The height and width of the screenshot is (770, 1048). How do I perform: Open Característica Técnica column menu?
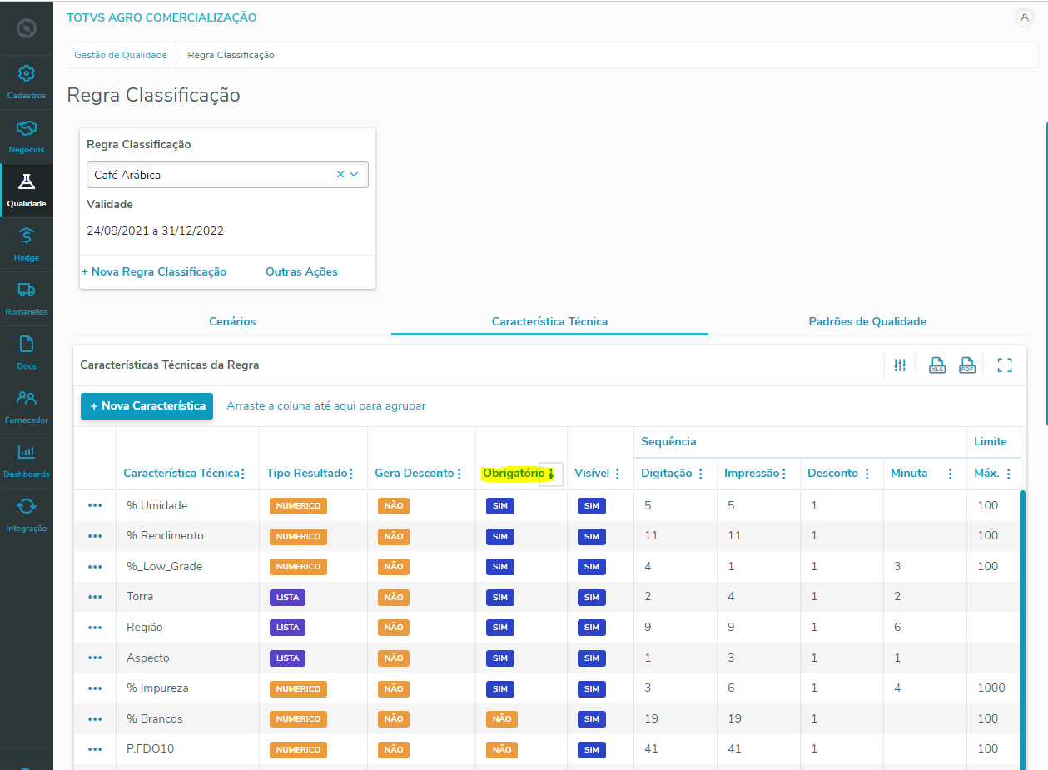[242, 474]
